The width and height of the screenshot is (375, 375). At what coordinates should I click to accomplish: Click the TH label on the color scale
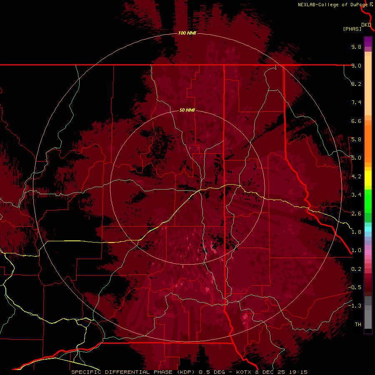pyautogui.click(x=358, y=325)
